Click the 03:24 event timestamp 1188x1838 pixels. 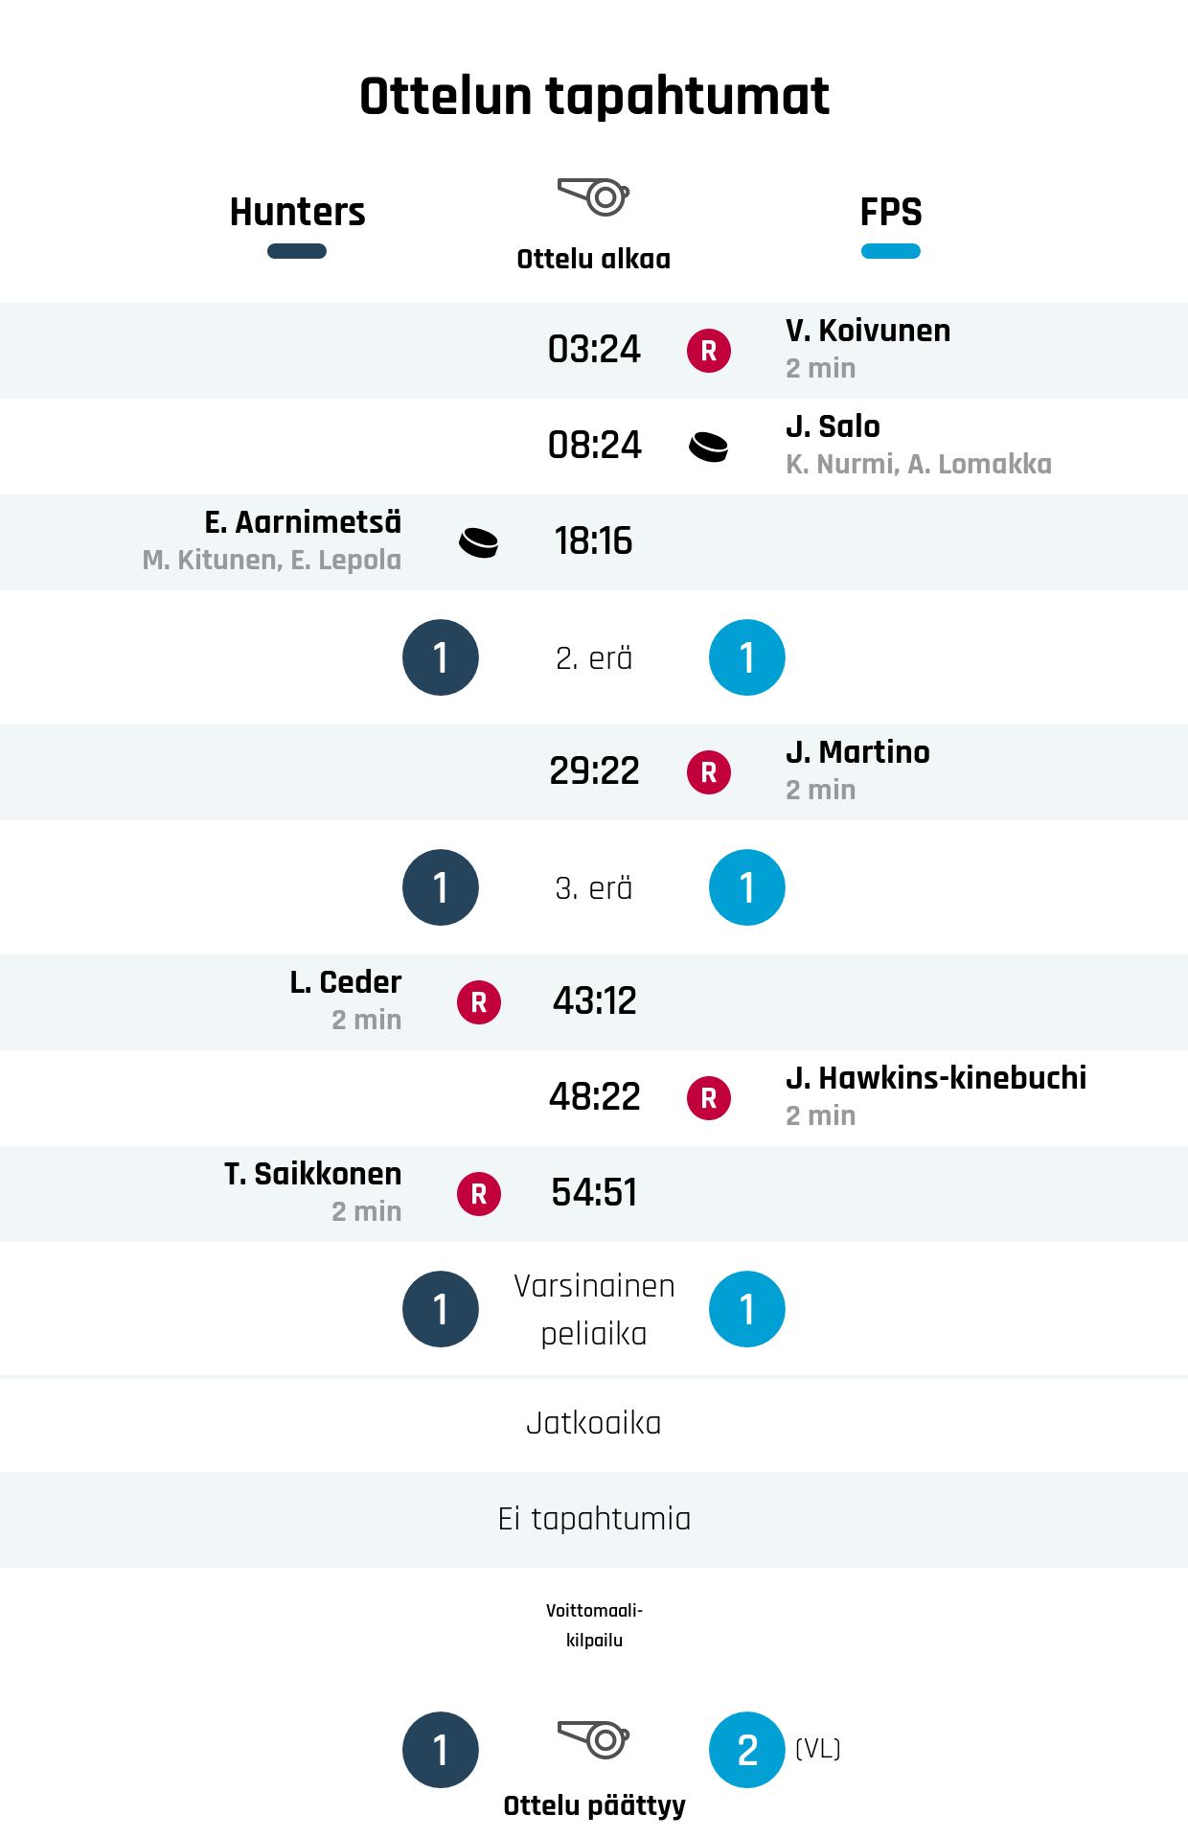pyautogui.click(x=594, y=350)
